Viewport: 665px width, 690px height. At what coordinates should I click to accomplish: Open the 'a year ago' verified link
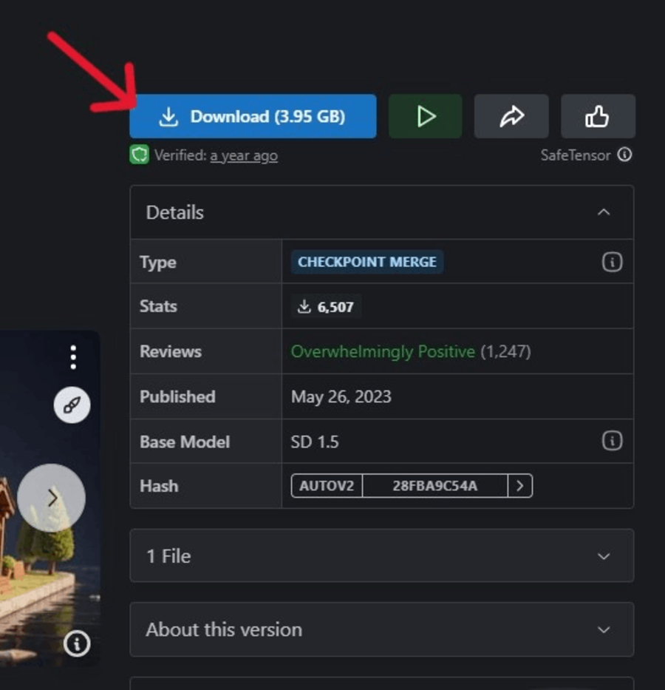pyautogui.click(x=244, y=155)
